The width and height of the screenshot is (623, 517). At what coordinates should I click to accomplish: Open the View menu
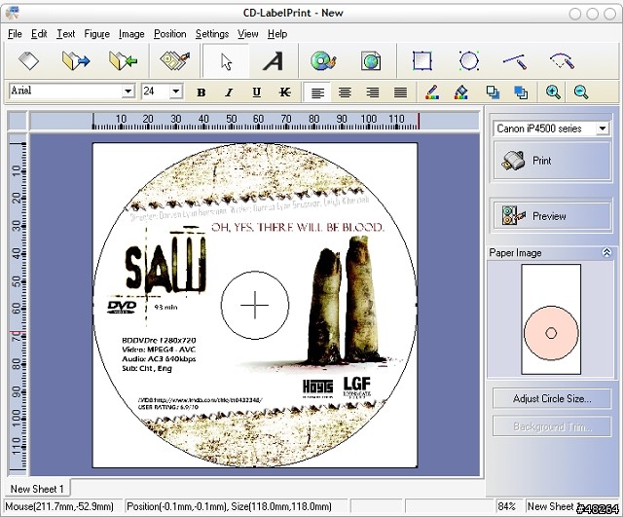coord(248,34)
